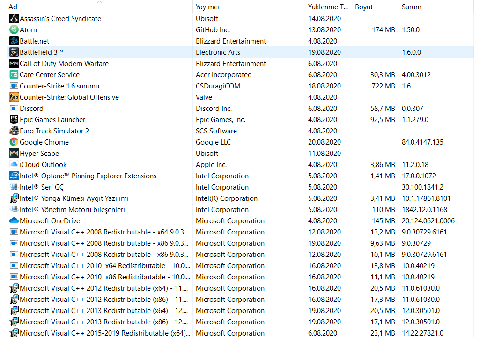Image resolution: width=502 pixels, height=337 pixels.
Task: Click the 84.0.4147.135 version cell
Action: coord(422,142)
